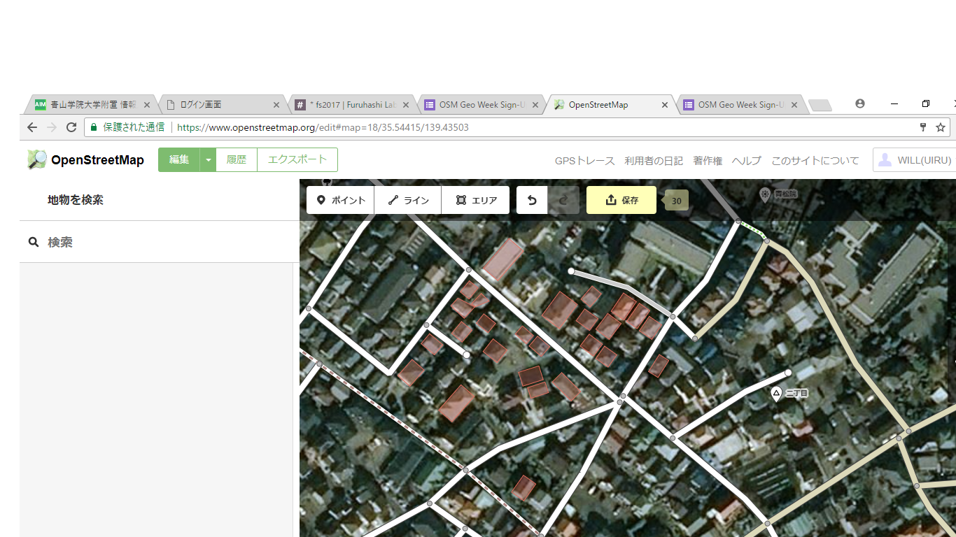The height and width of the screenshot is (537, 956).
Task: Click the magnifier icon beside 検索
Action: coord(34,241)
